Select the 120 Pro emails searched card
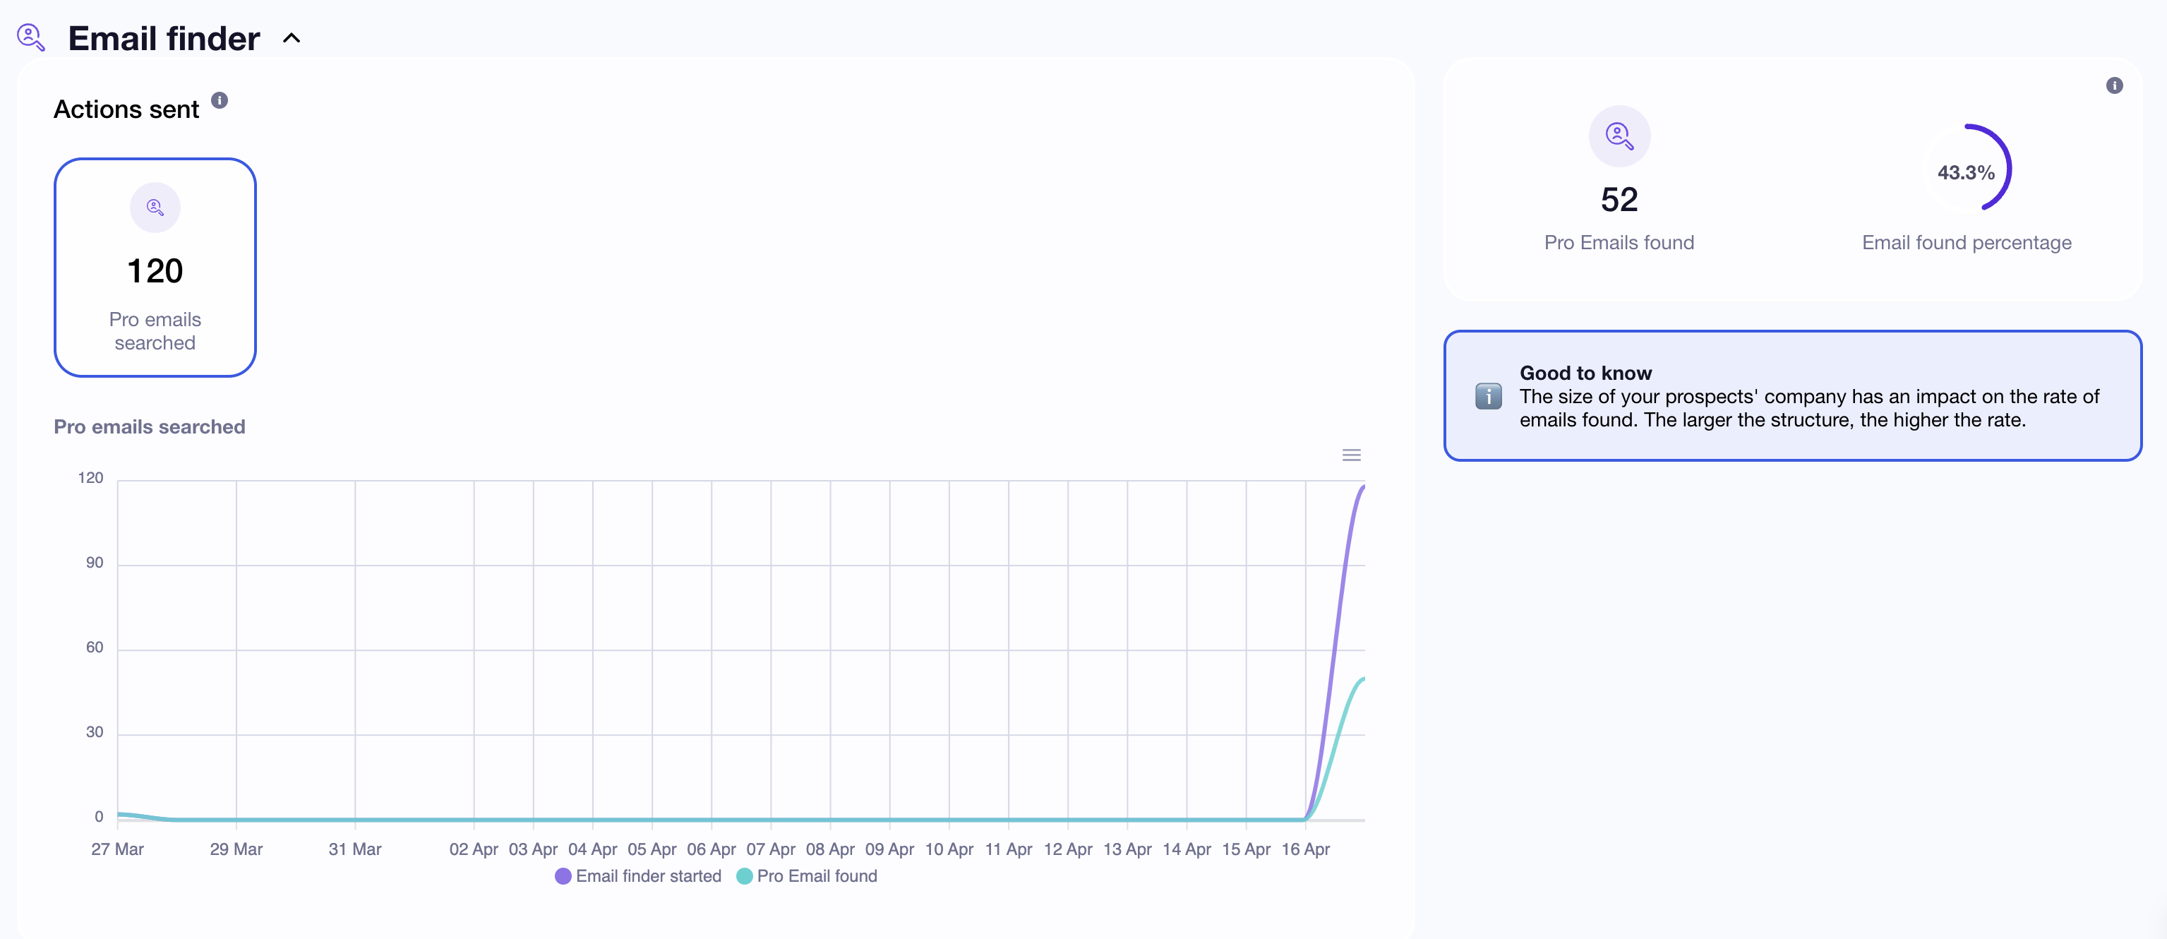The height and width of the screenshot is (939, 2167). pyautogui.click(x=155, y=268)
